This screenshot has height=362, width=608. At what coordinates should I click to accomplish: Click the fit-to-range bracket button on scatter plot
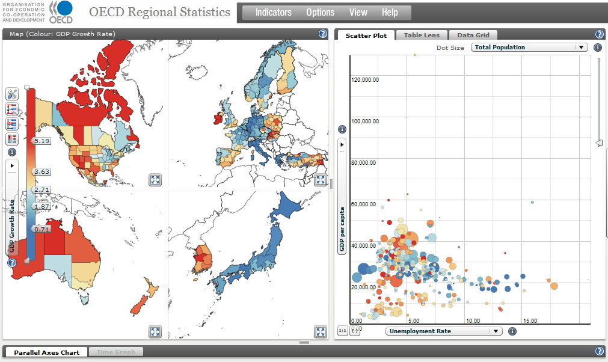coord(355,331)
